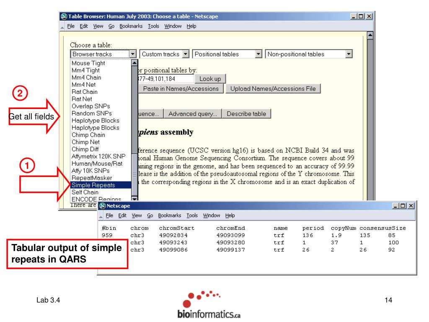Open File menu in Table Browser window

[71, 26]
